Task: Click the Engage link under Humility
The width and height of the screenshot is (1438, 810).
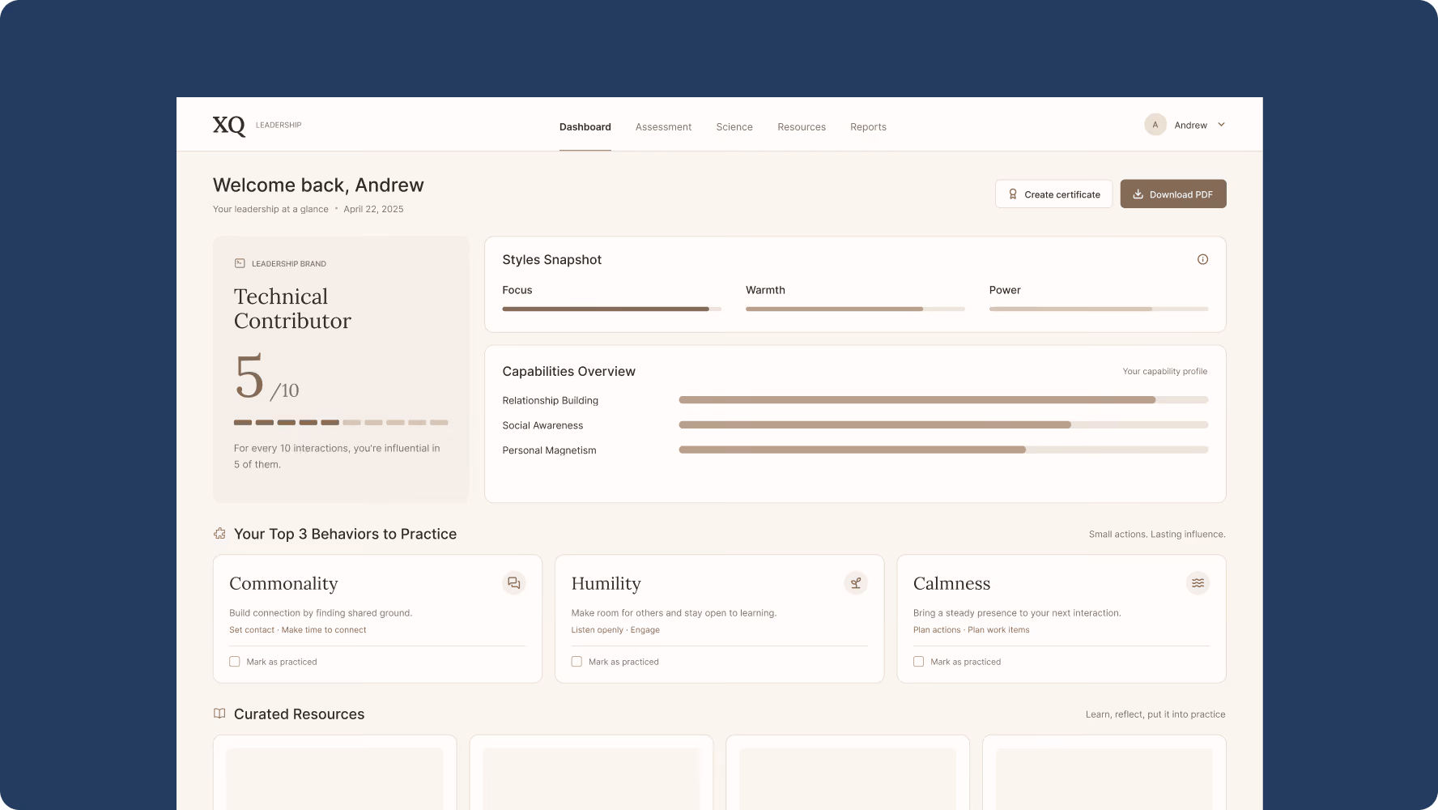Action: pyautogui.click(x=645, y=630)
